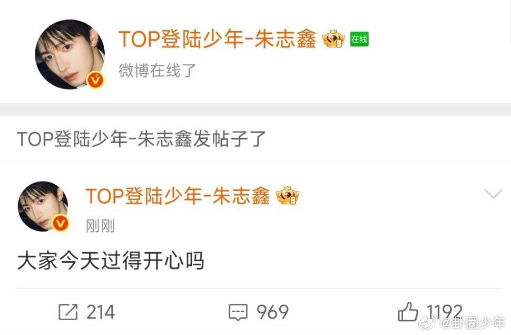The width and height of the screenshot is (511, 335).
Task: Tap the repost share icon
Action: [x=68, y=312]
